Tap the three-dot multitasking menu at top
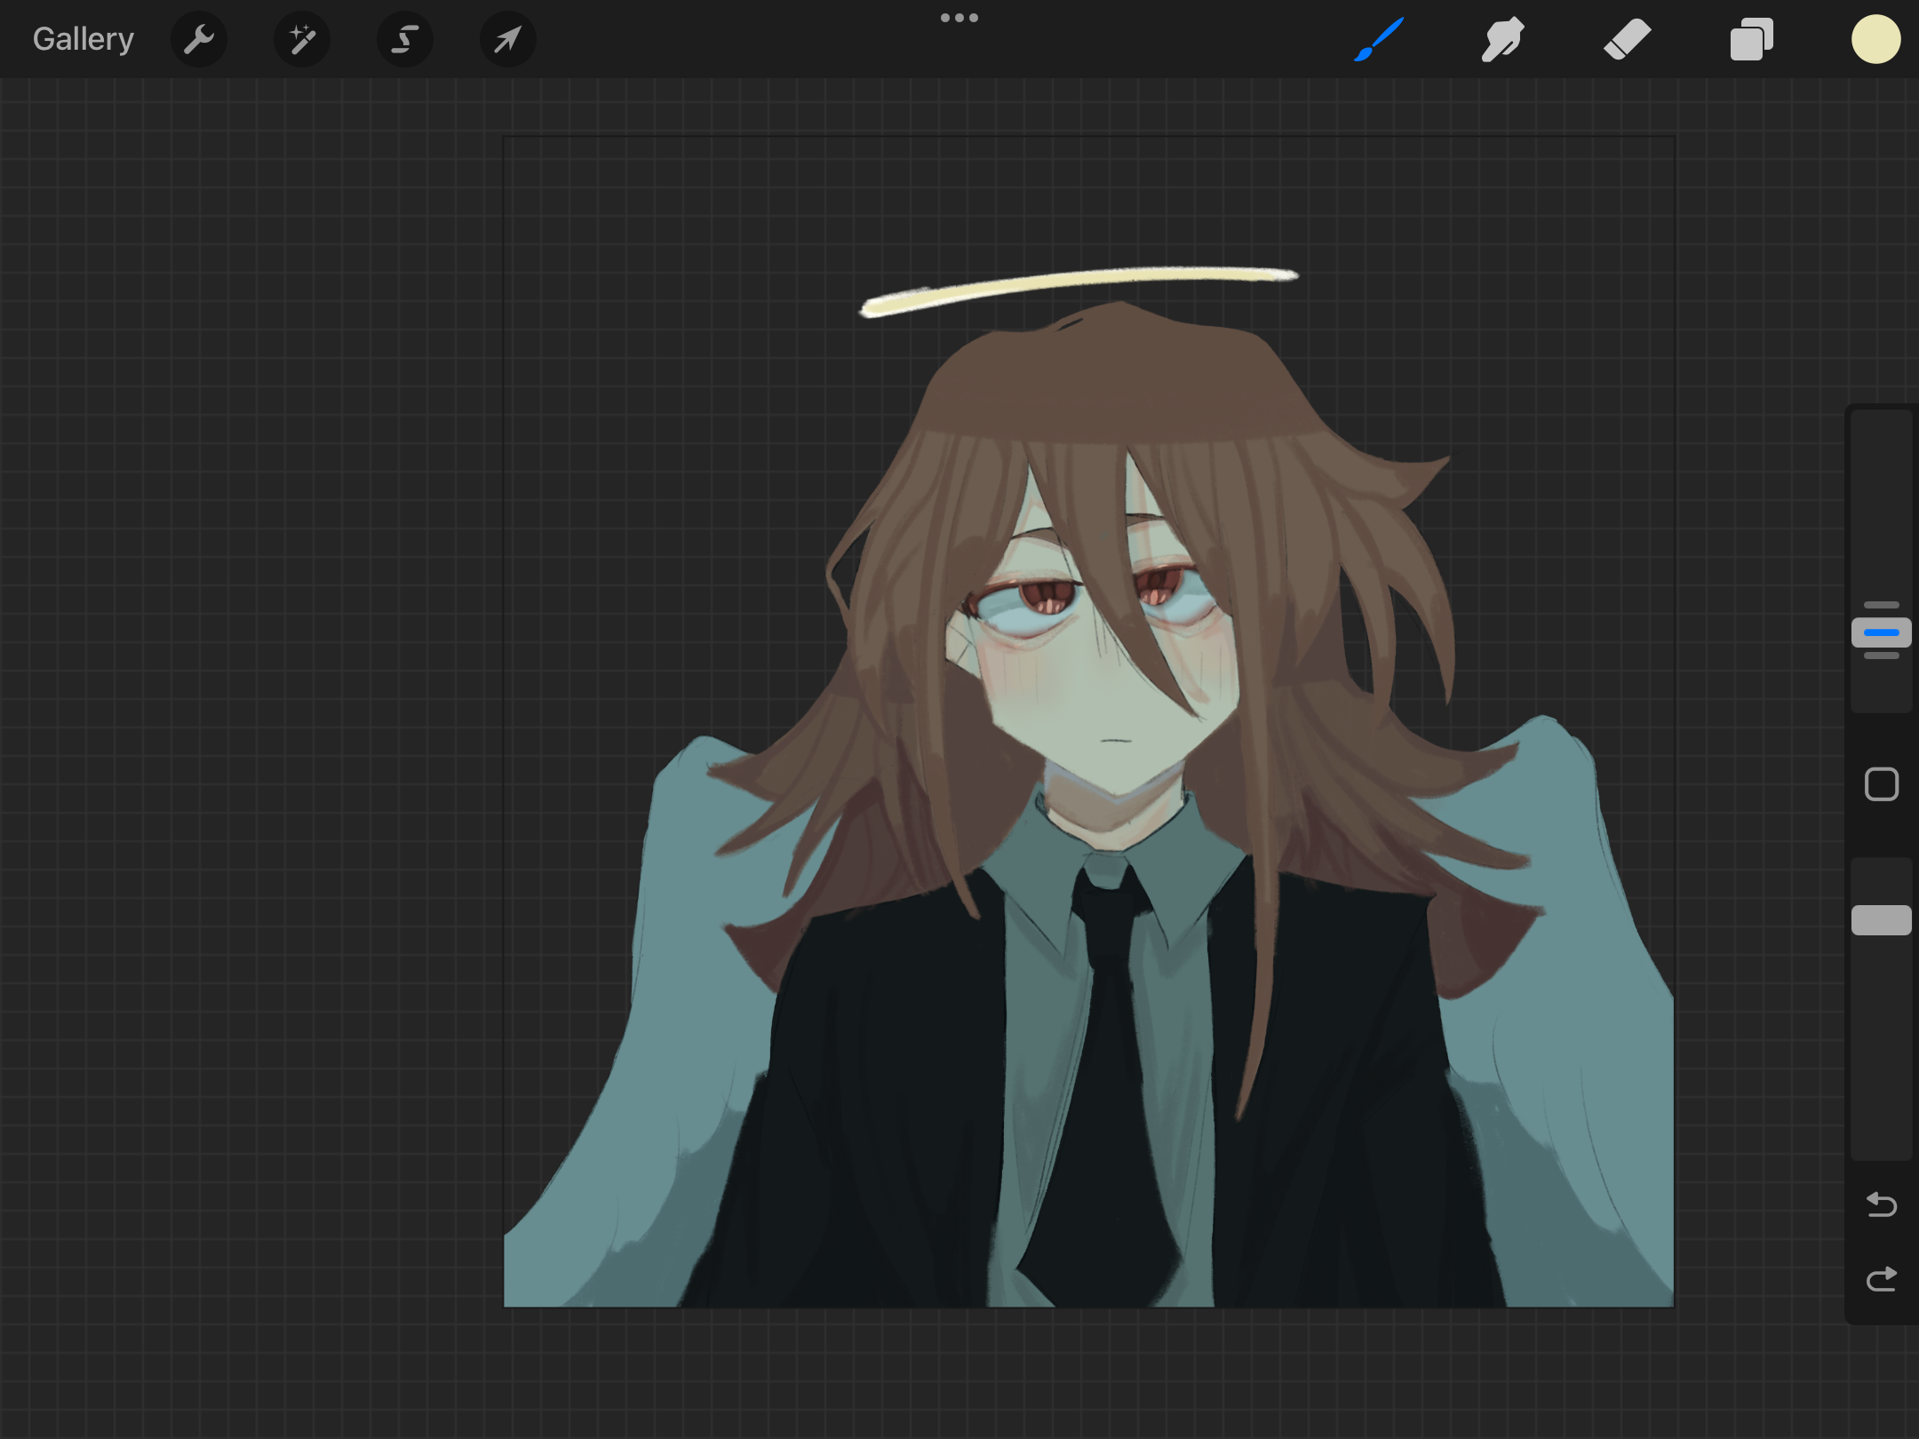The image size is (1919, 1439). [x=959, y=18]
